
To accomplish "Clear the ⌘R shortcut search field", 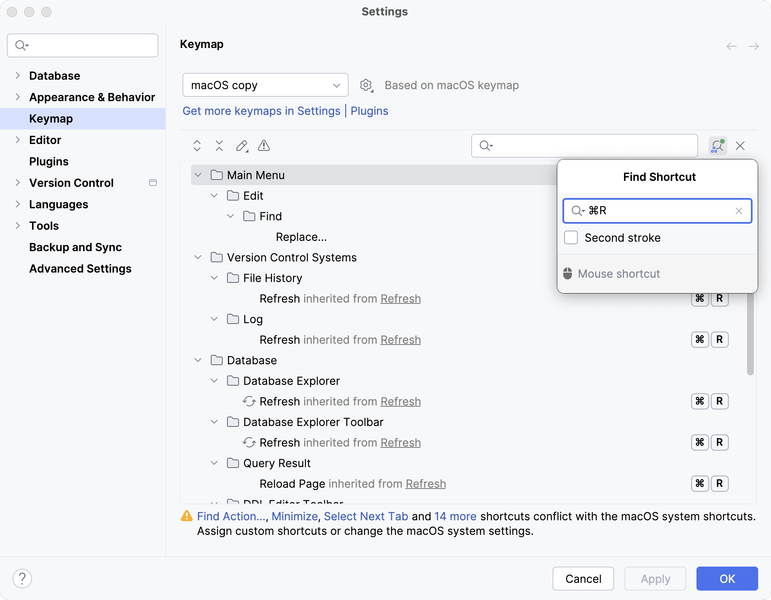I will (738, 211).
